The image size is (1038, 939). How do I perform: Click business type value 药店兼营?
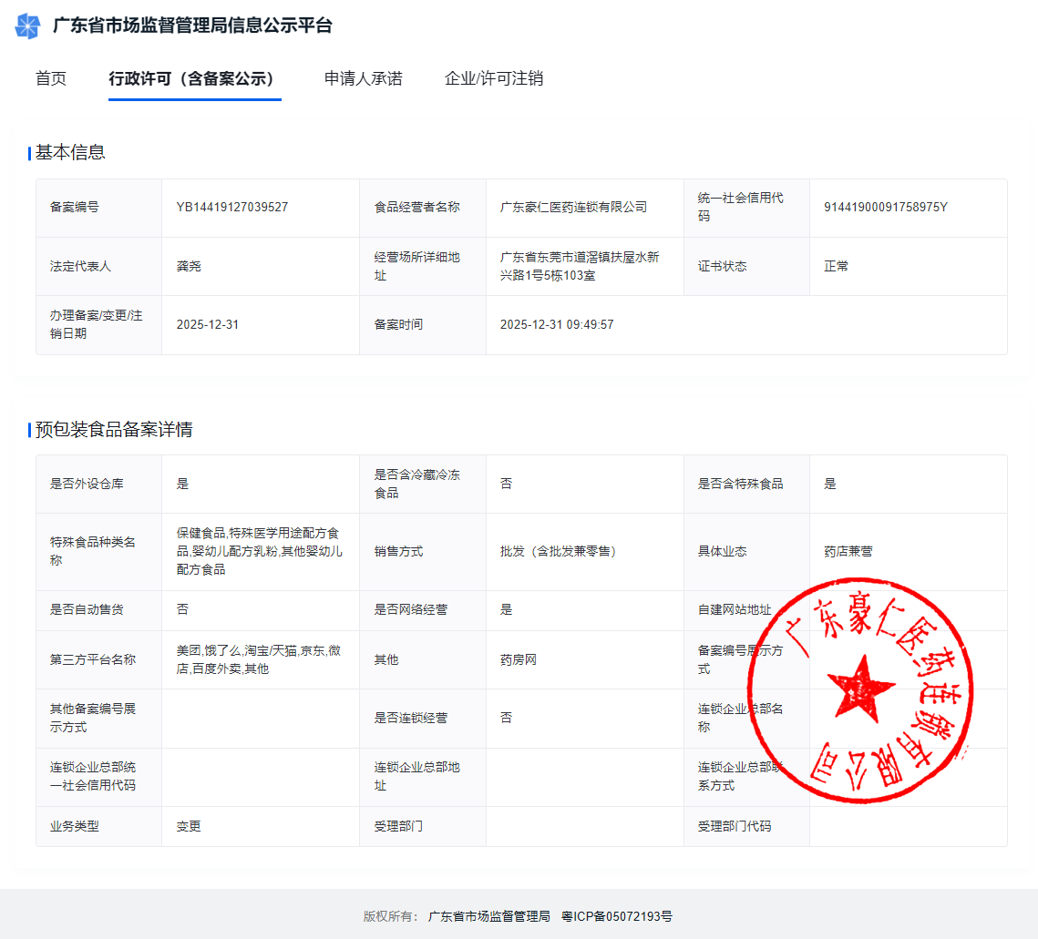pyautogui.click(x=848, y=551)
